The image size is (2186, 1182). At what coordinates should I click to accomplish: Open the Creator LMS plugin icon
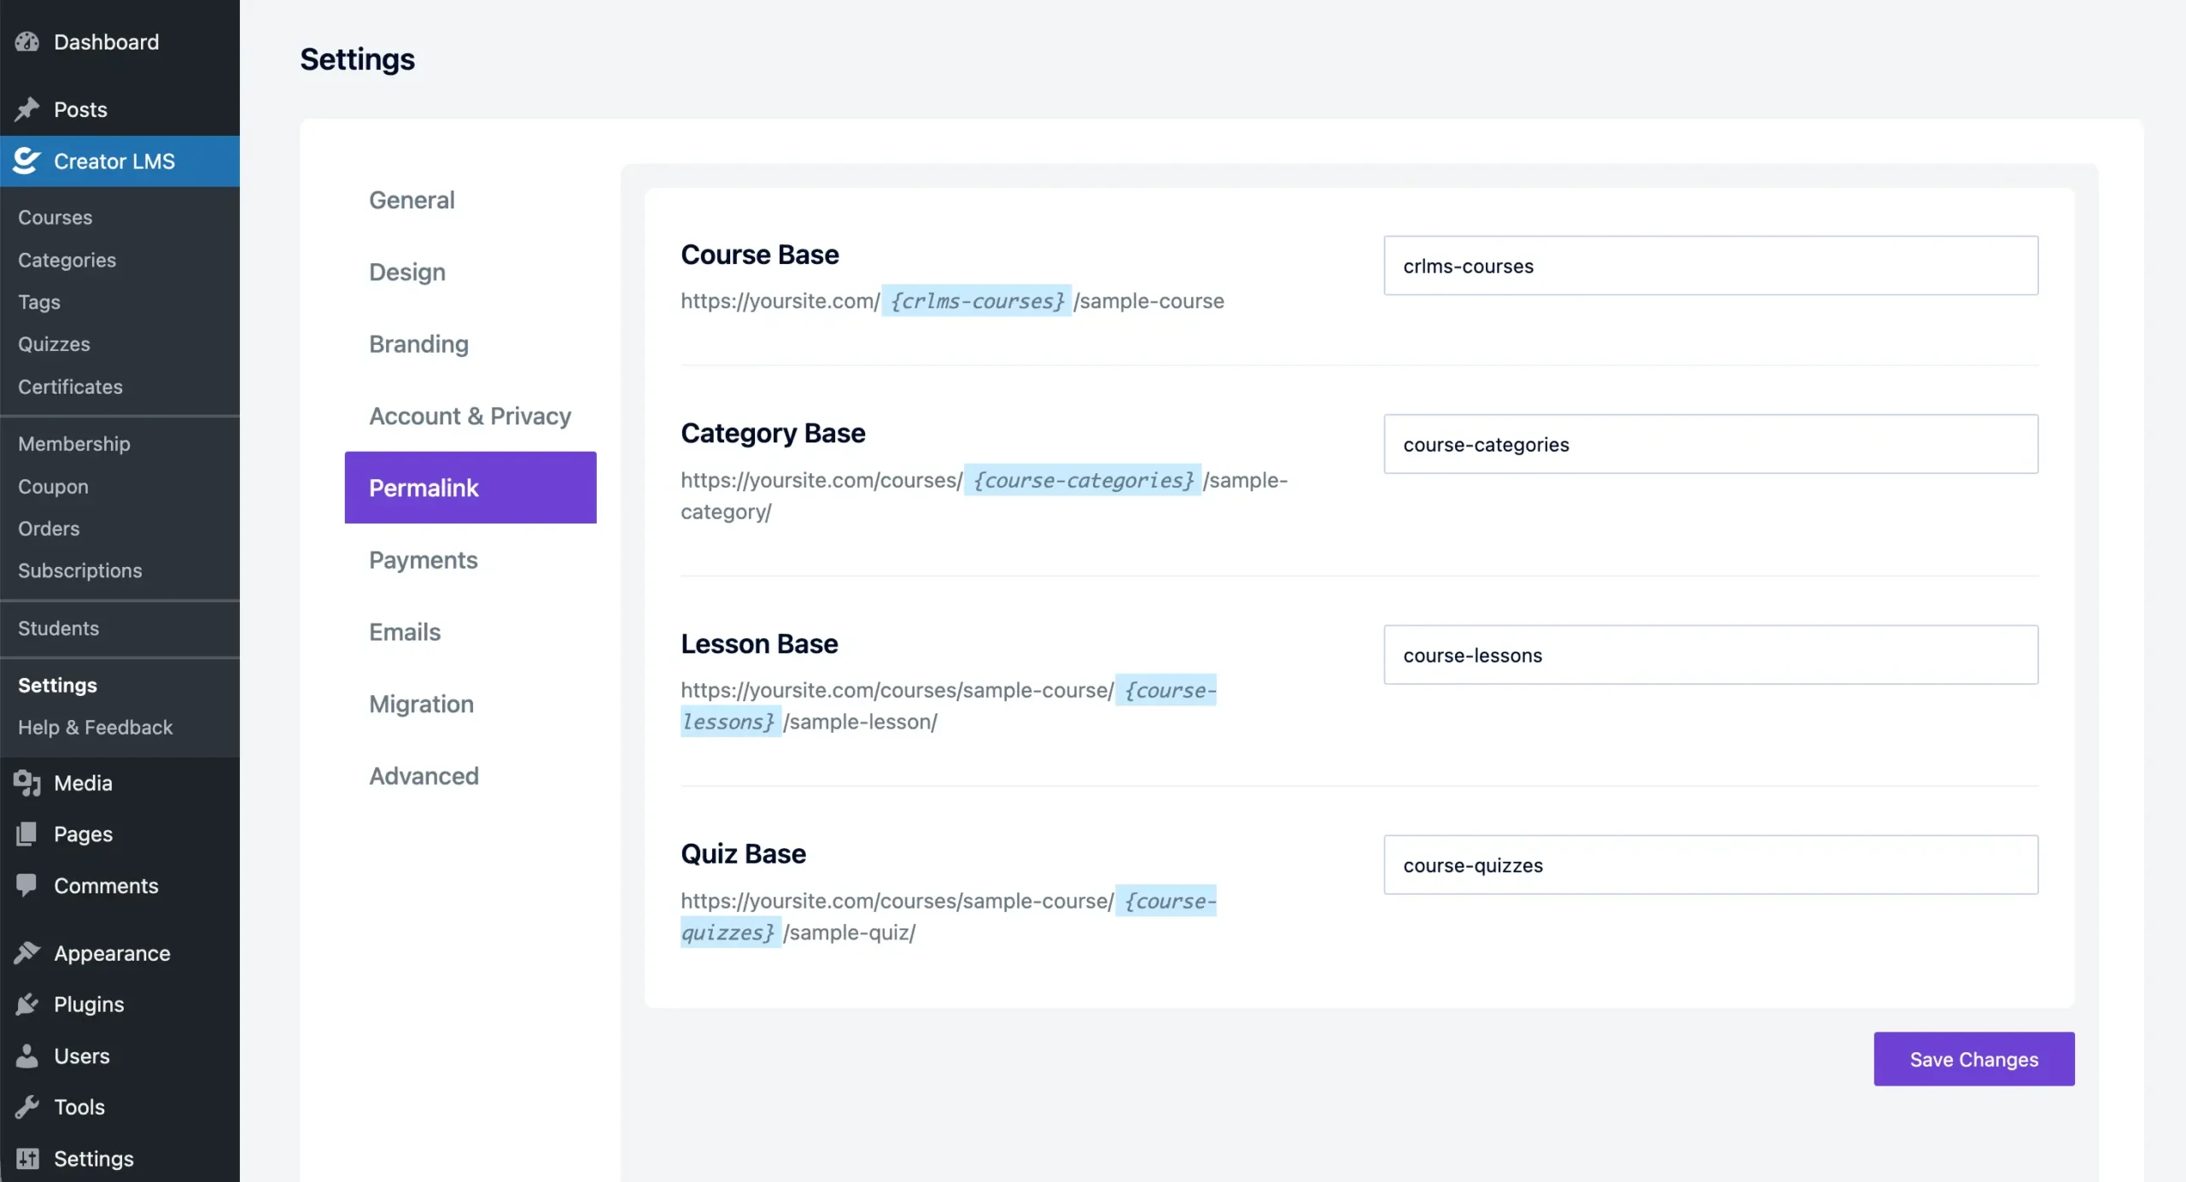[27, 161]
